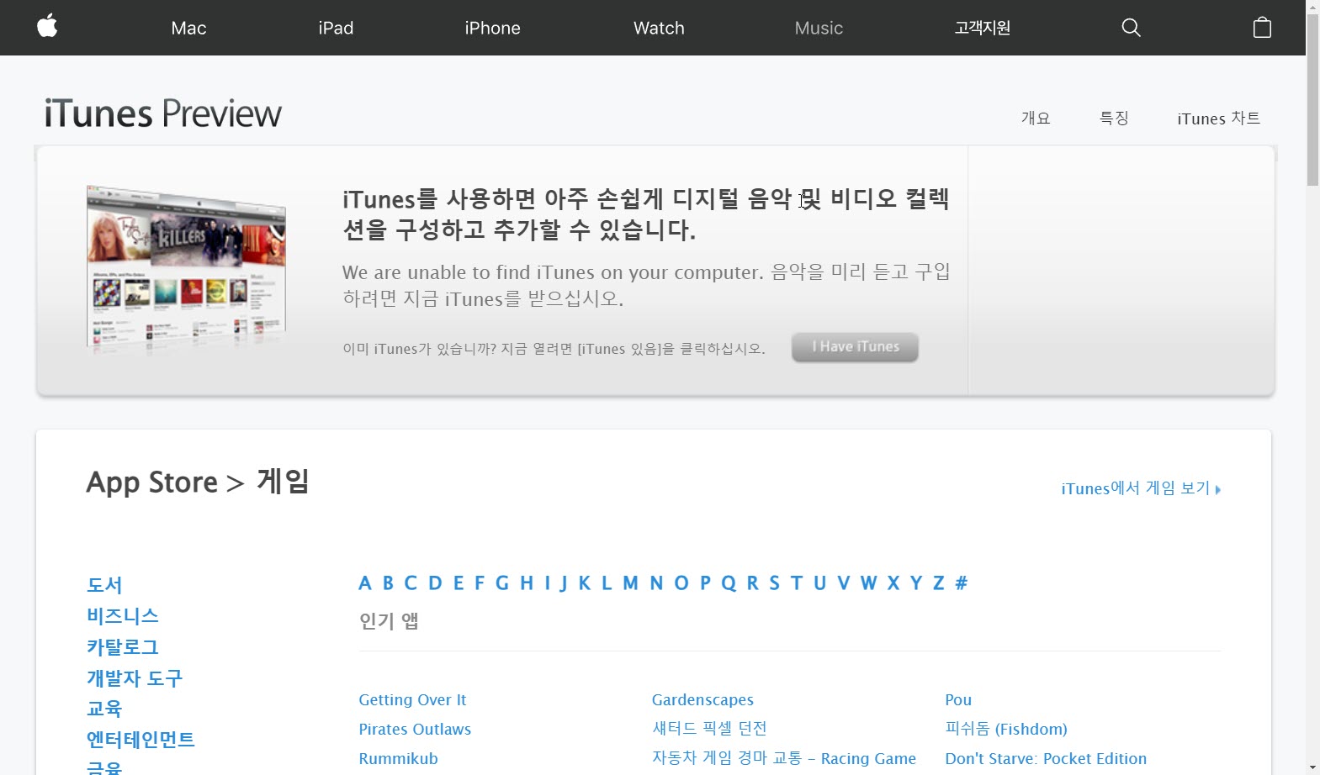This screenshot has width=1320, height=775.
Task: Select the 도서 category
Action: tap(104, 585)
